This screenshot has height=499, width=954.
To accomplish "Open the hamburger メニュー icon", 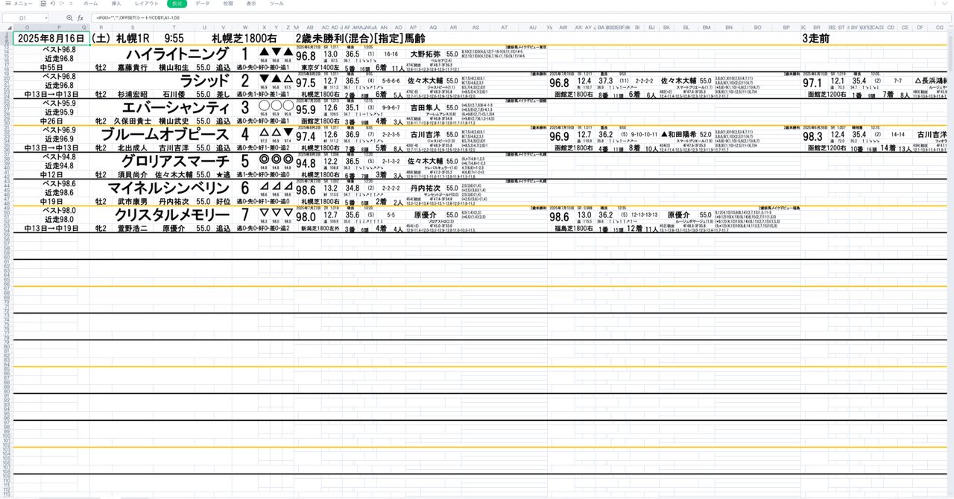I will (x=8, y=4).
